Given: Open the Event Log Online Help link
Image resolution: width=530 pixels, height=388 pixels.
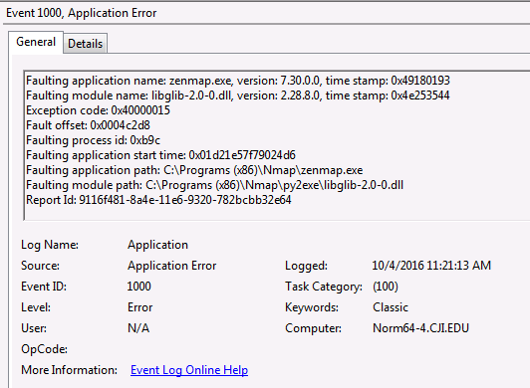Looking at the screenshot, I should [189, 370].
